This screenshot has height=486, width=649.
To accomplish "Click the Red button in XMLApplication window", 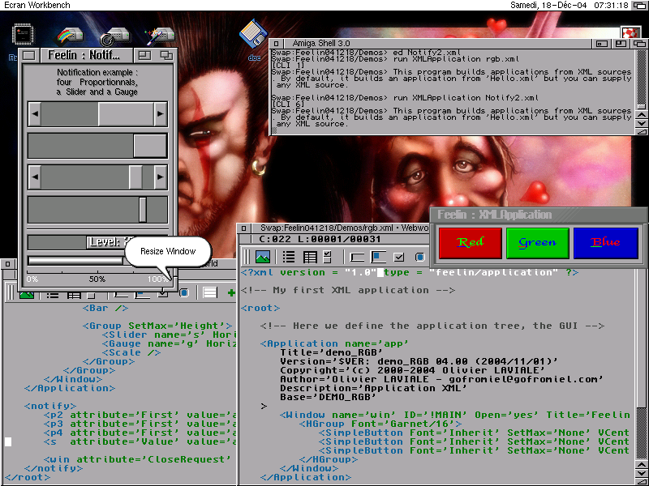I will coord(470,242).
